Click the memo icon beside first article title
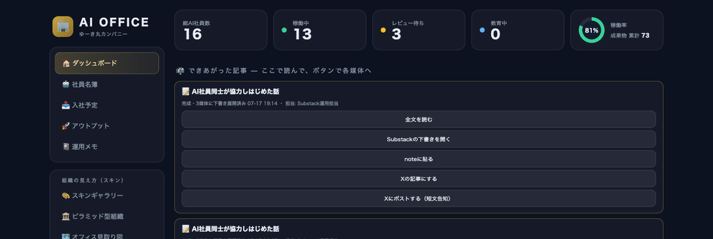This screenshot has height=239, width=713. point(185,92)
